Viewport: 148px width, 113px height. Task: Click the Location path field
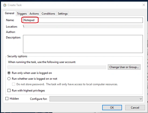coord(83,26)
